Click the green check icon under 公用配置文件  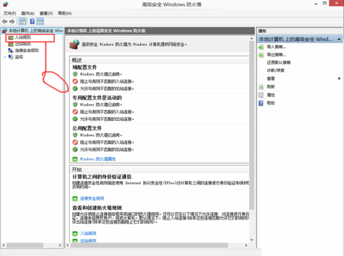coord(75,150)
